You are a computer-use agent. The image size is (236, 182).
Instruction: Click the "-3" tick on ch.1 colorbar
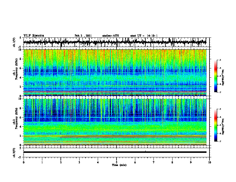pyautogui.click(x=220, y=60)
